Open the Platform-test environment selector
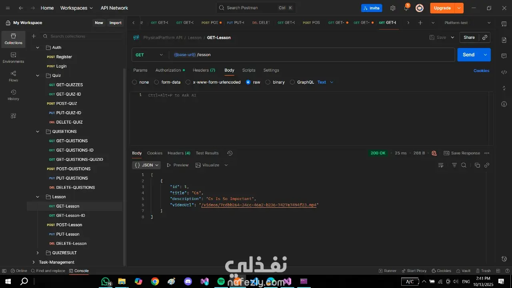This screenshot has height=288, width=512. (467, 23)
